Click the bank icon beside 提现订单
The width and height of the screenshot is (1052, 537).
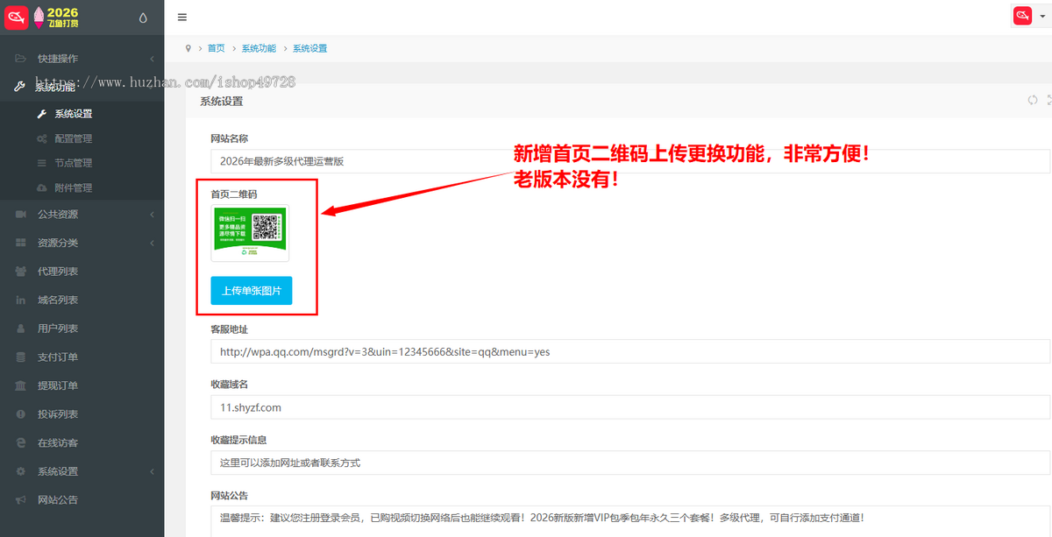pos(20,385)
